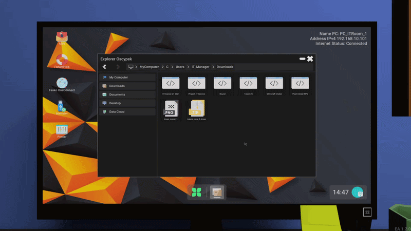411x231 pixels.
Task: Open the Pointer desktop icon
Action: click(x=62, y=131)
